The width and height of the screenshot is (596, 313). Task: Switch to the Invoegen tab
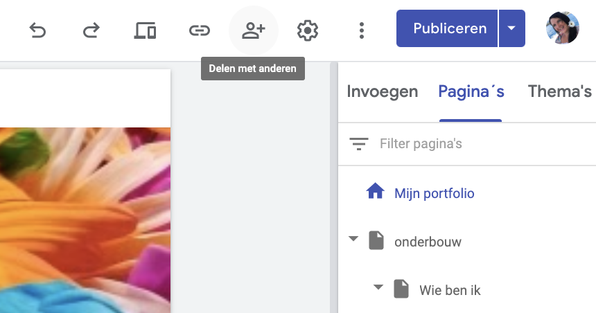382,91
